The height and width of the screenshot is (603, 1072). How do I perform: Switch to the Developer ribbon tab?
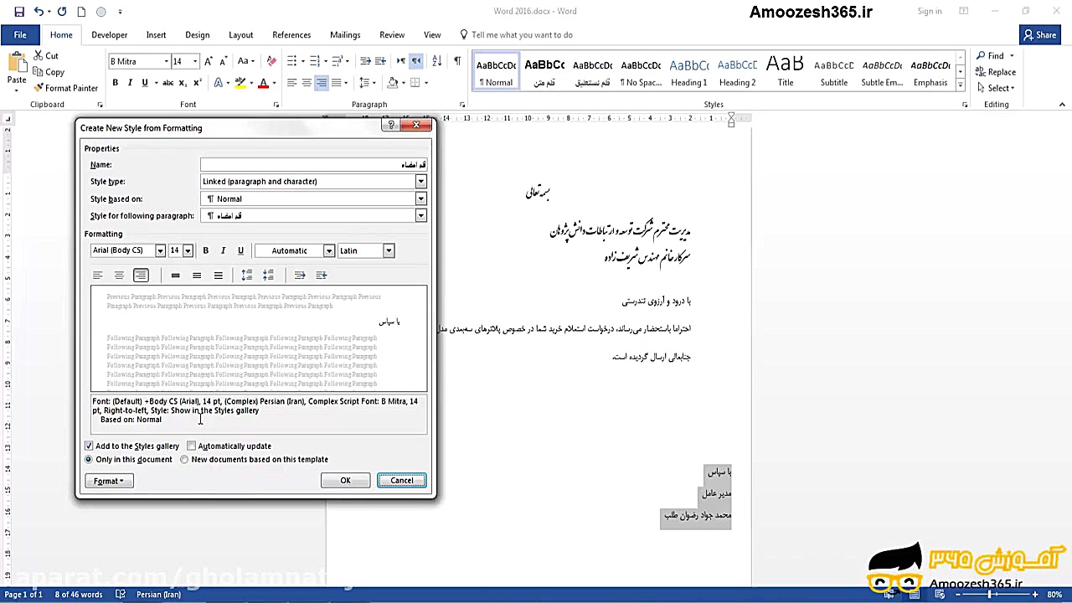click(108, 34)
